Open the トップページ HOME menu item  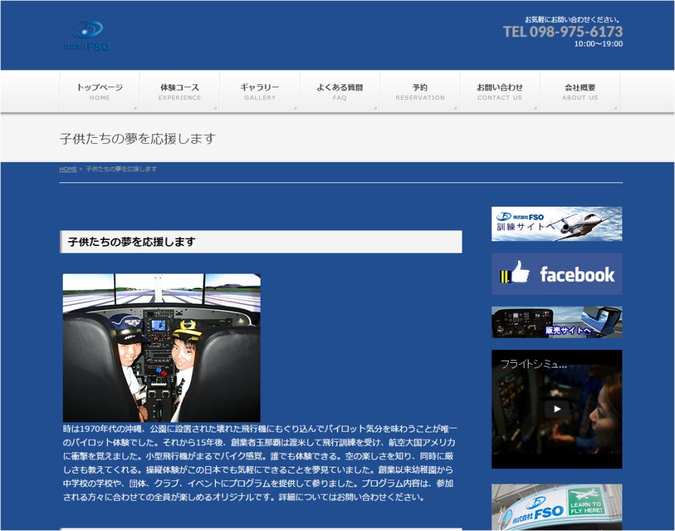tap(99, 92)
